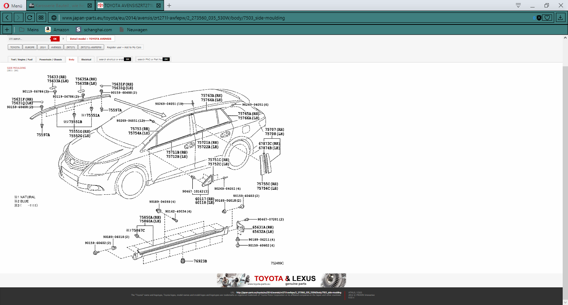
Task: Open the Opera Menü button
Action: tap(13, 6)
